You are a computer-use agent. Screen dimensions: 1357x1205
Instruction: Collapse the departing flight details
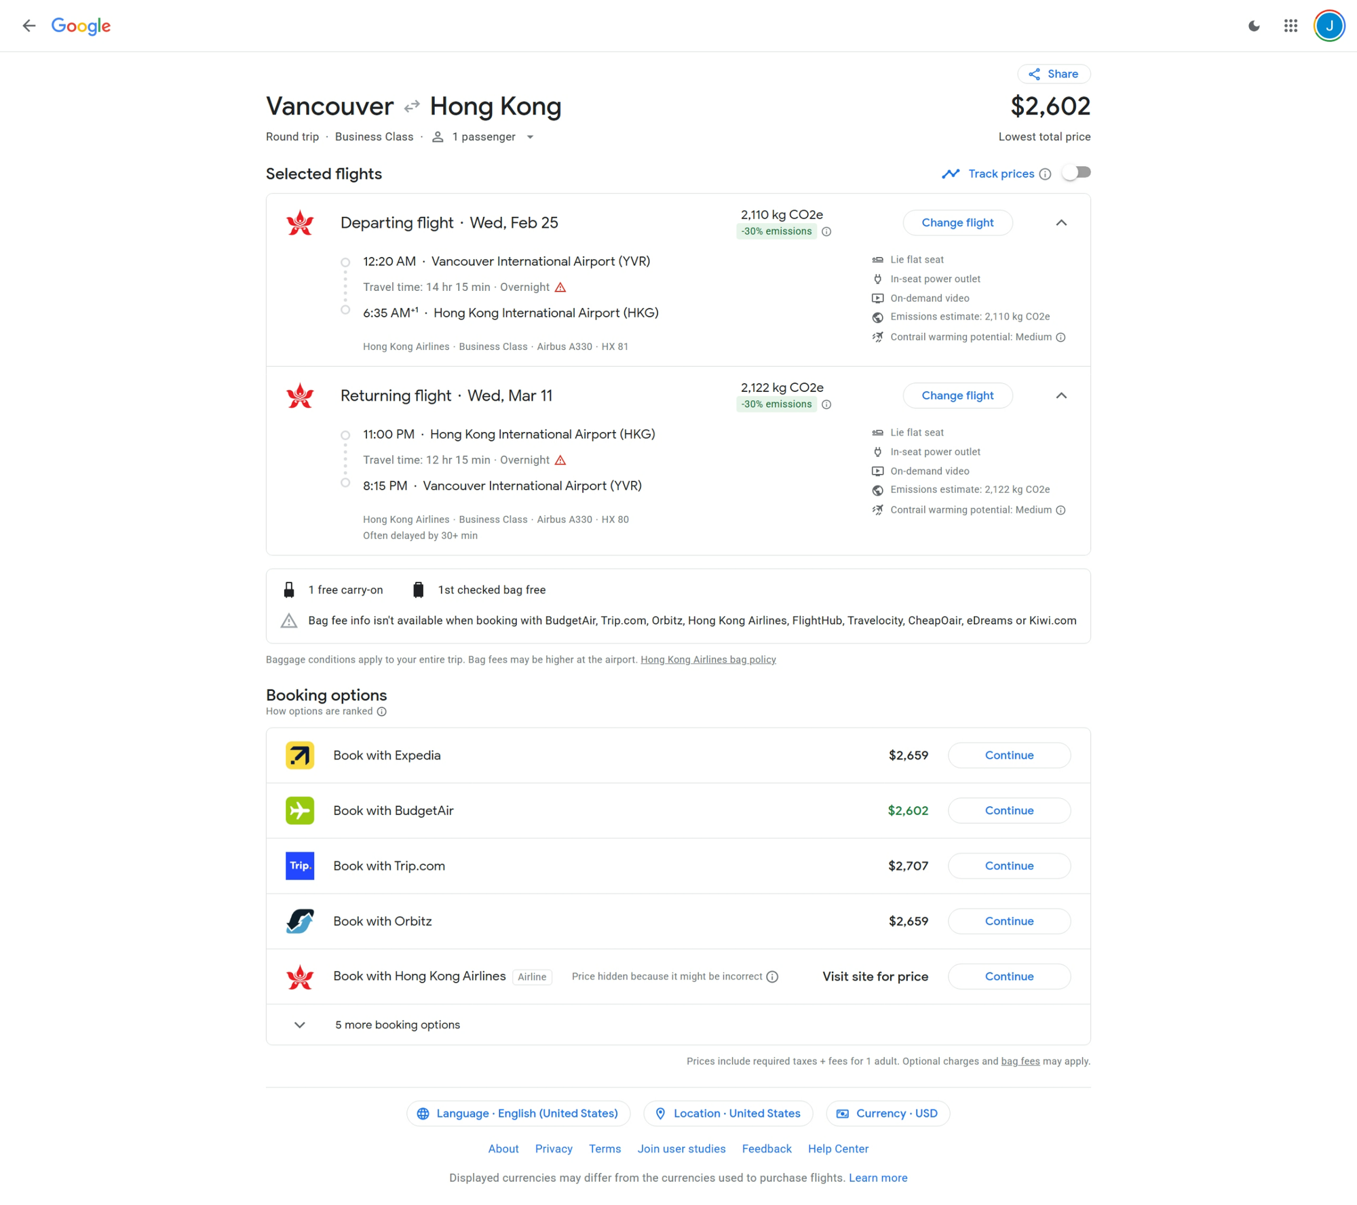point(1061,222)
